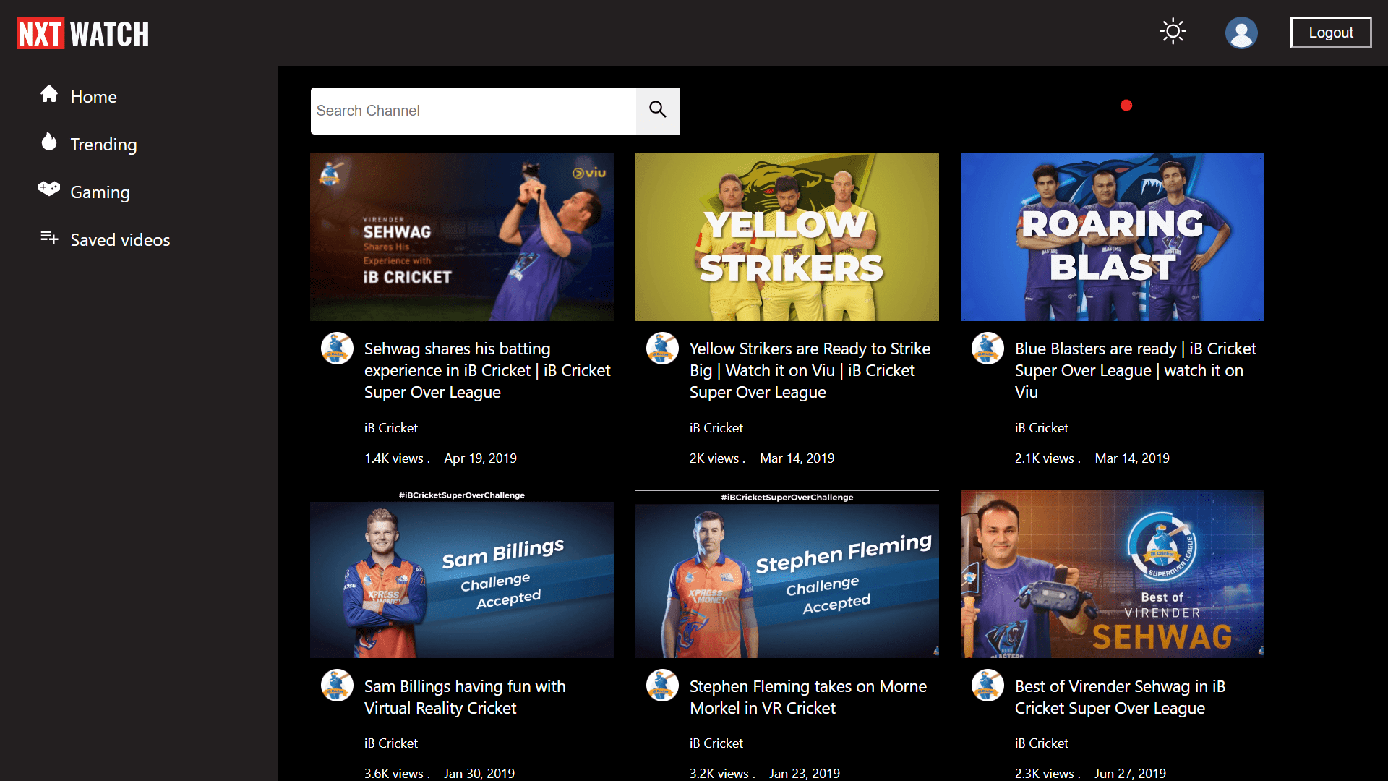
Task: Play the Roaring Blast video thumbnail
Action: (x=1112, y=236)
